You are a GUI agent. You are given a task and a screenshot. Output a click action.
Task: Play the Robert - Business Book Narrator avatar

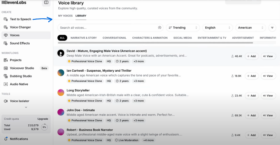[61, 132]
